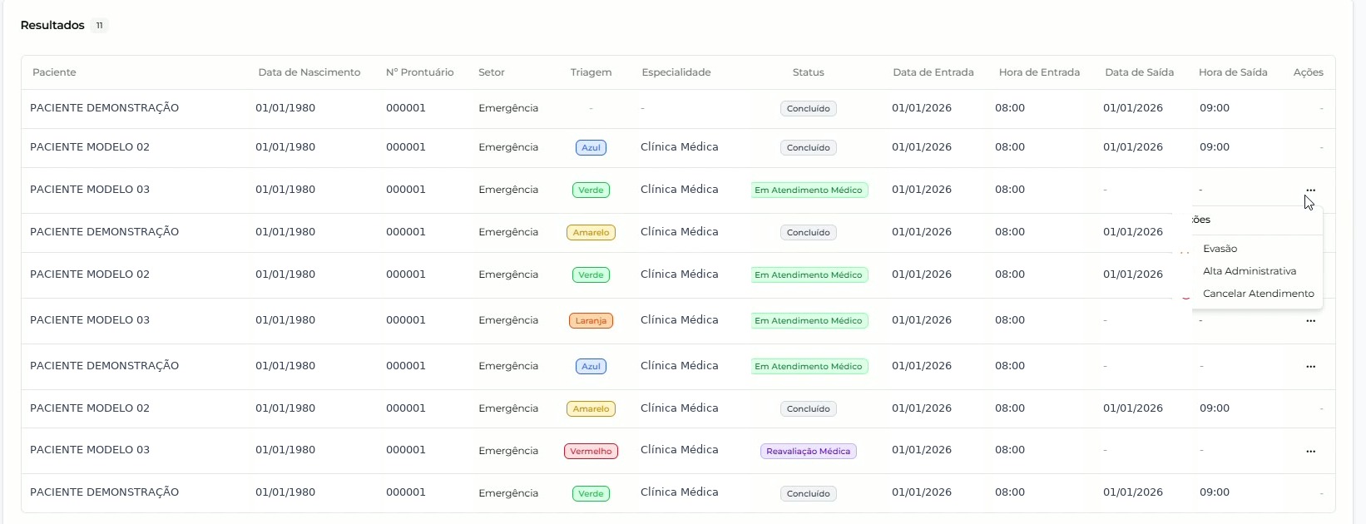This screenshot has height=524, width=1366.
Task: Select Alta Administrativa in the actions menu
Action: (1250, 271)
